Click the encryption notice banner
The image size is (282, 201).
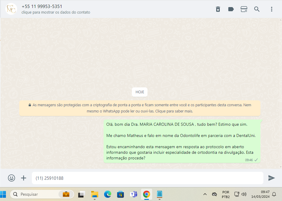pos(140,108)
